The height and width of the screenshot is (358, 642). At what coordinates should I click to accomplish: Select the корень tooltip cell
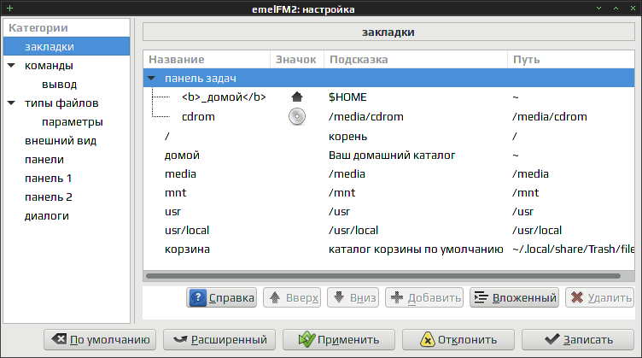tap(347, 137)
